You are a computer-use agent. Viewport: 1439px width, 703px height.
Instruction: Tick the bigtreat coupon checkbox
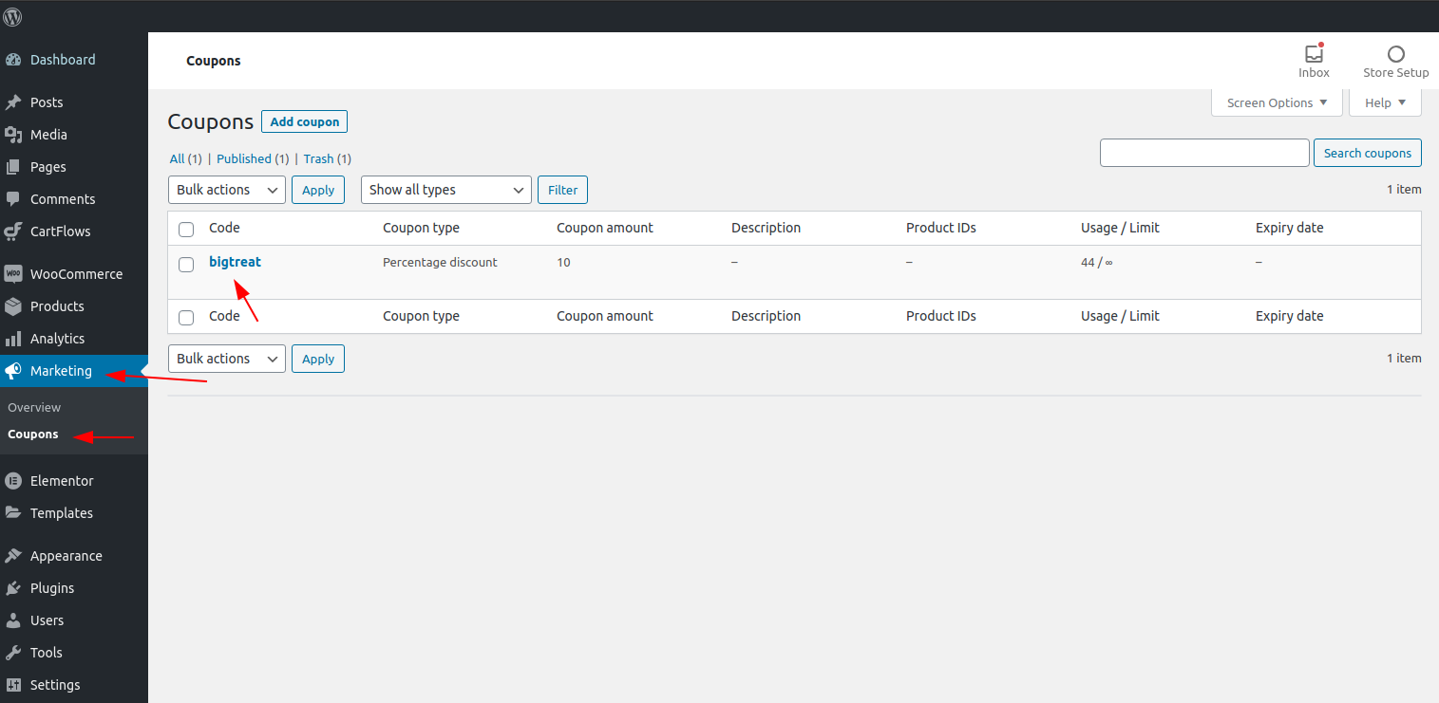point(186,264)
